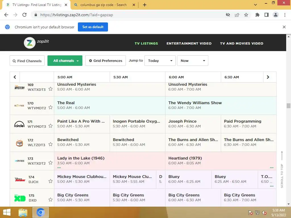The width and height of the screenshot is (291, 218).
Task: Expand T.O.... 6:50 program details dots
Action: tap(272, 186)
